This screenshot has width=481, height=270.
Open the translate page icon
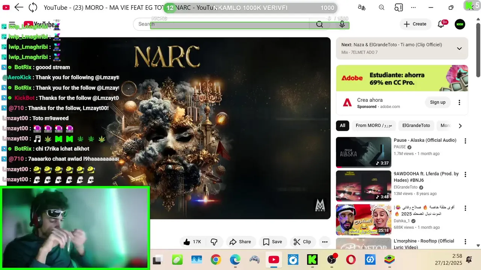[362, 7]
